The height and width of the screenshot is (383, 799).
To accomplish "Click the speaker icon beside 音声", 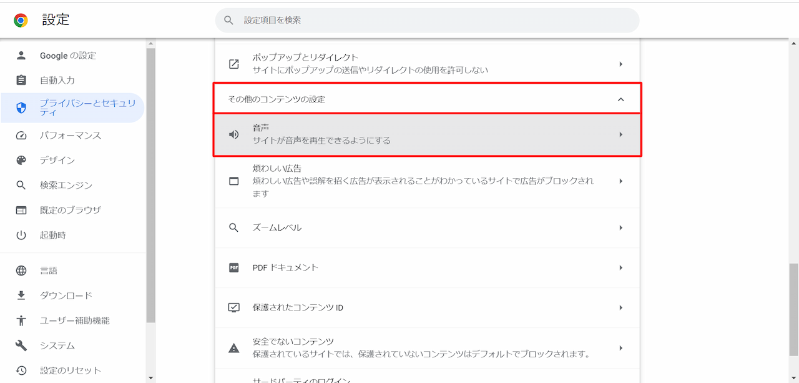I will (x=233, y=134).
